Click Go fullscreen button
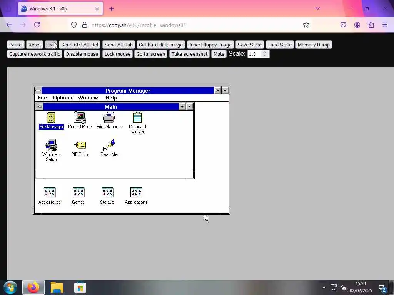This screenshot has height=295, width=394. pos(151,54)
